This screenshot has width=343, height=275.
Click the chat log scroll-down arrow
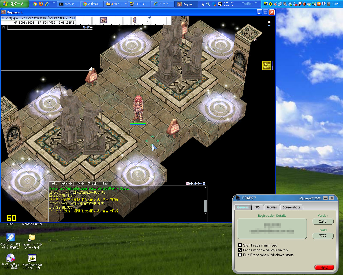[x=205, y=214]
